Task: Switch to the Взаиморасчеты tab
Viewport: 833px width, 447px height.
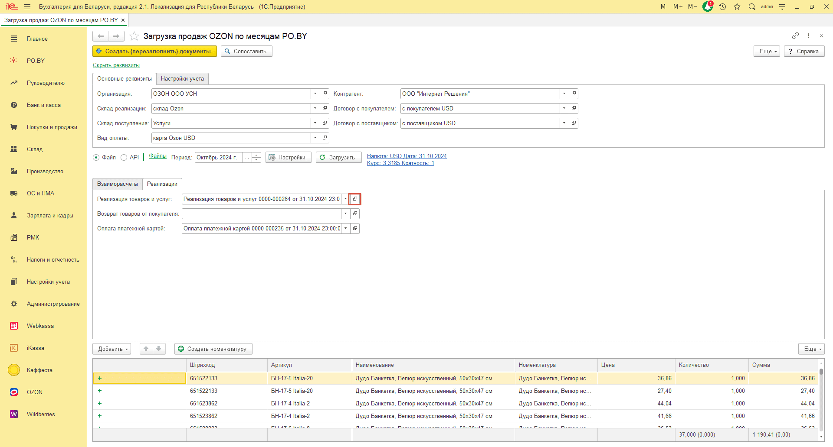Action: [118, 184]
